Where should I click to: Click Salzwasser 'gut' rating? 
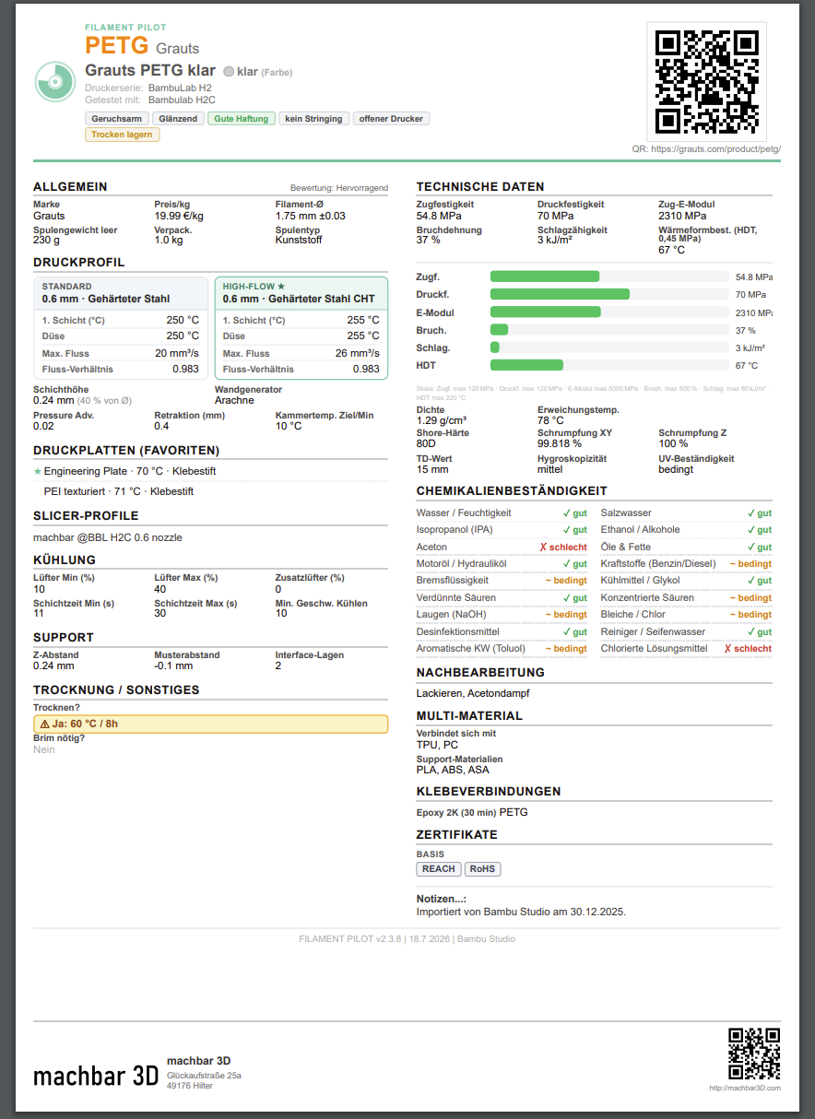tap(760, 512)
